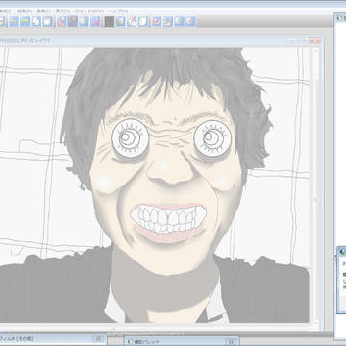Click the small icon on the パレット panel title
346x346 pixels.
[x=130, y=341]
